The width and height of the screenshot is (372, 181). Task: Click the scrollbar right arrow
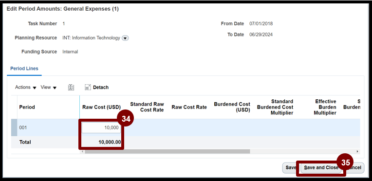point(357,151)
